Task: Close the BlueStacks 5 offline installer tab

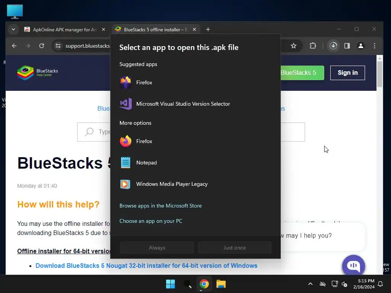Action: (x=194, y=29)
